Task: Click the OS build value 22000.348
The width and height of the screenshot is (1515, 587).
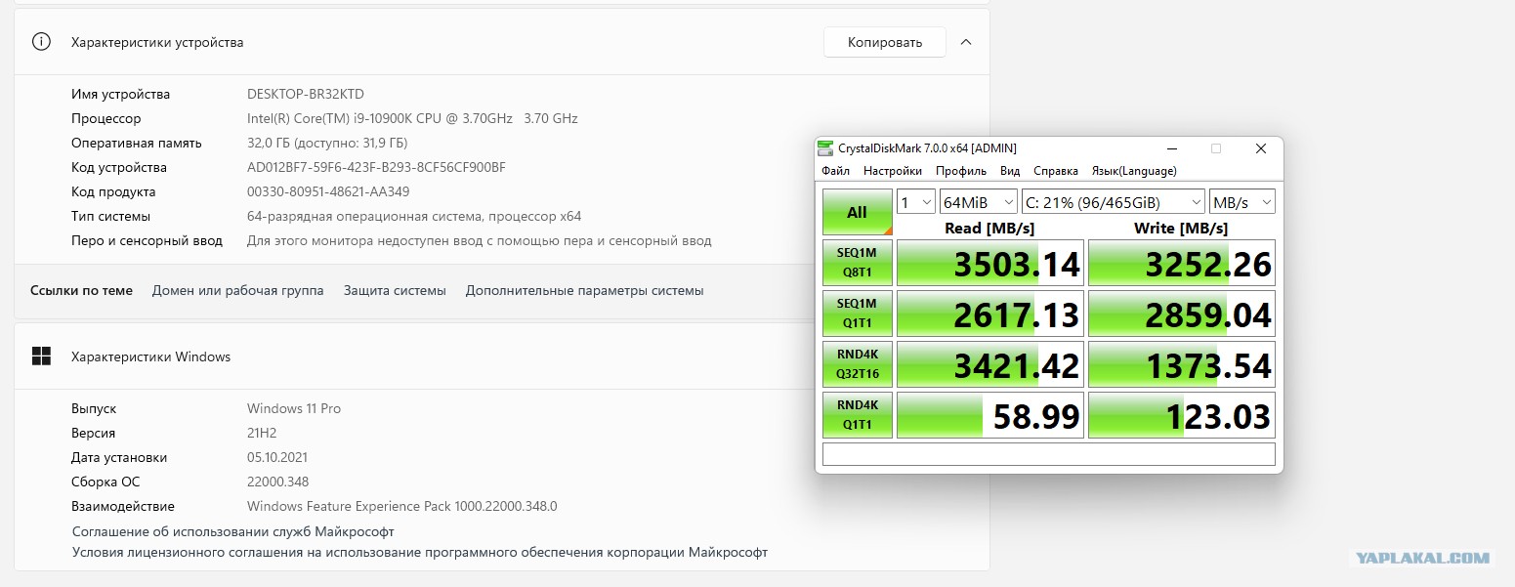Action: 277,482
